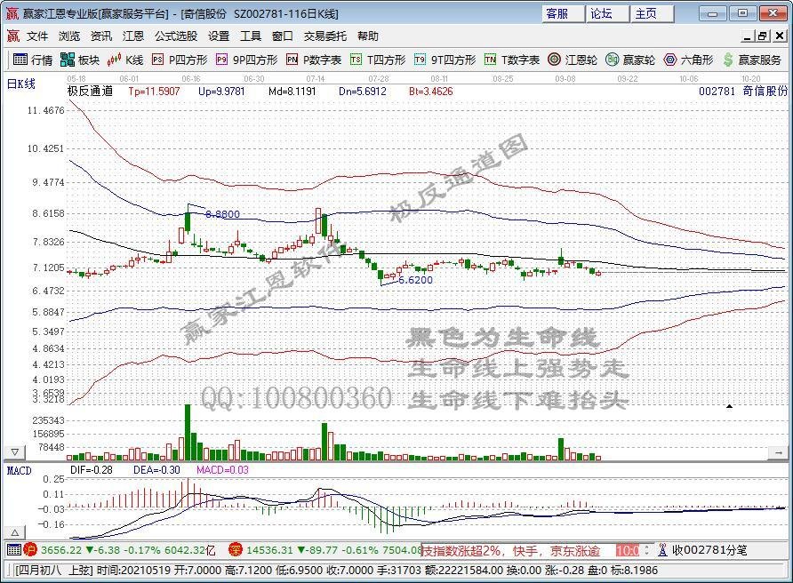Screen dimensions: 793x583
Task: Click the grid icon at status bar start
Action: coord(14,549)
